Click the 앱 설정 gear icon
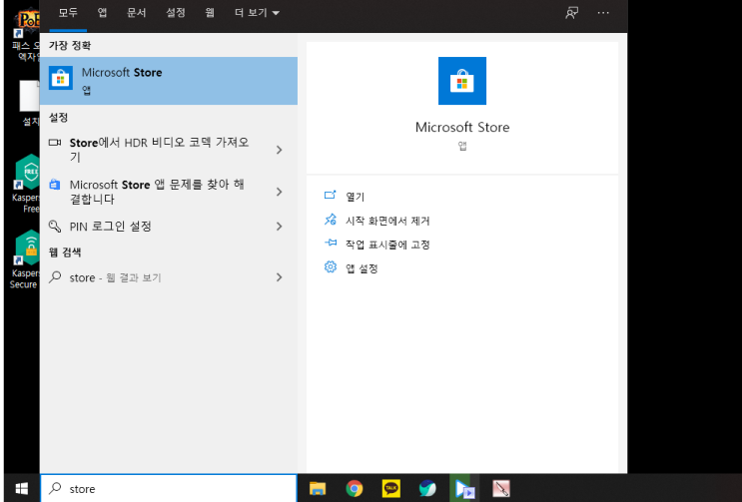The image size is (742, 502). 331,267
